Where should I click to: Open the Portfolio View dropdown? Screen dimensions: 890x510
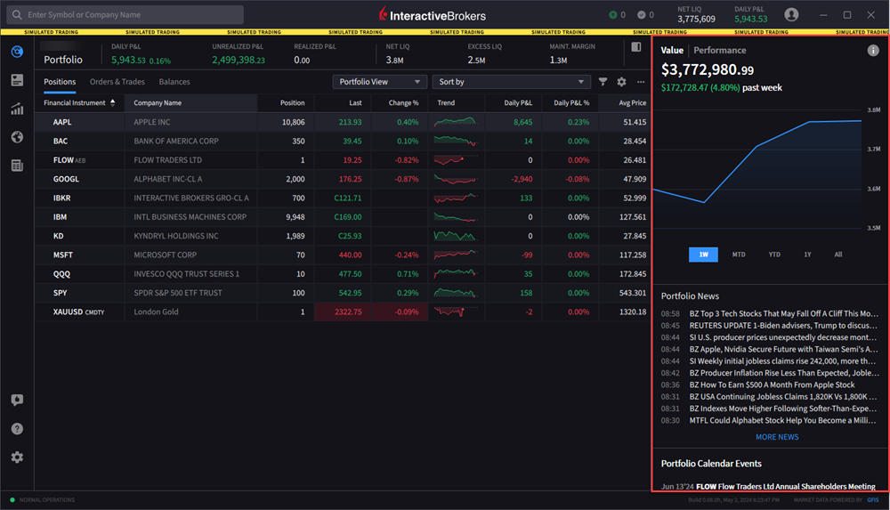[379, 82]
